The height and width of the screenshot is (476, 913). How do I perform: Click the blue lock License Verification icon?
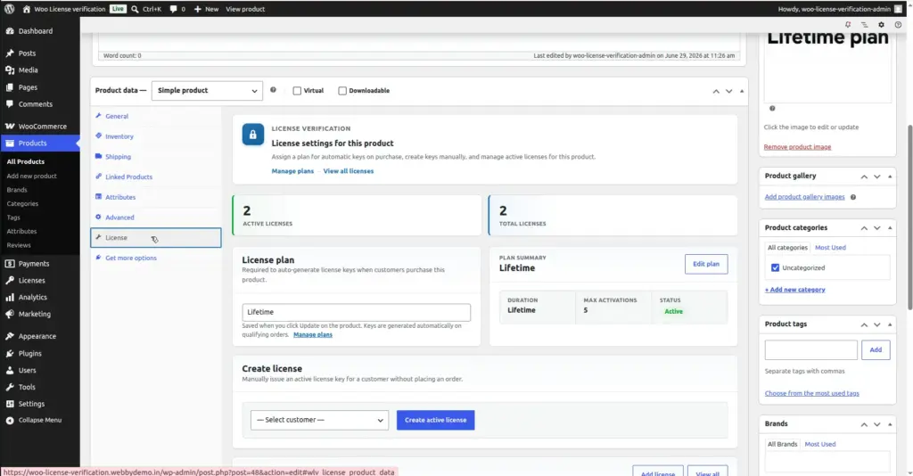point(252,135)
